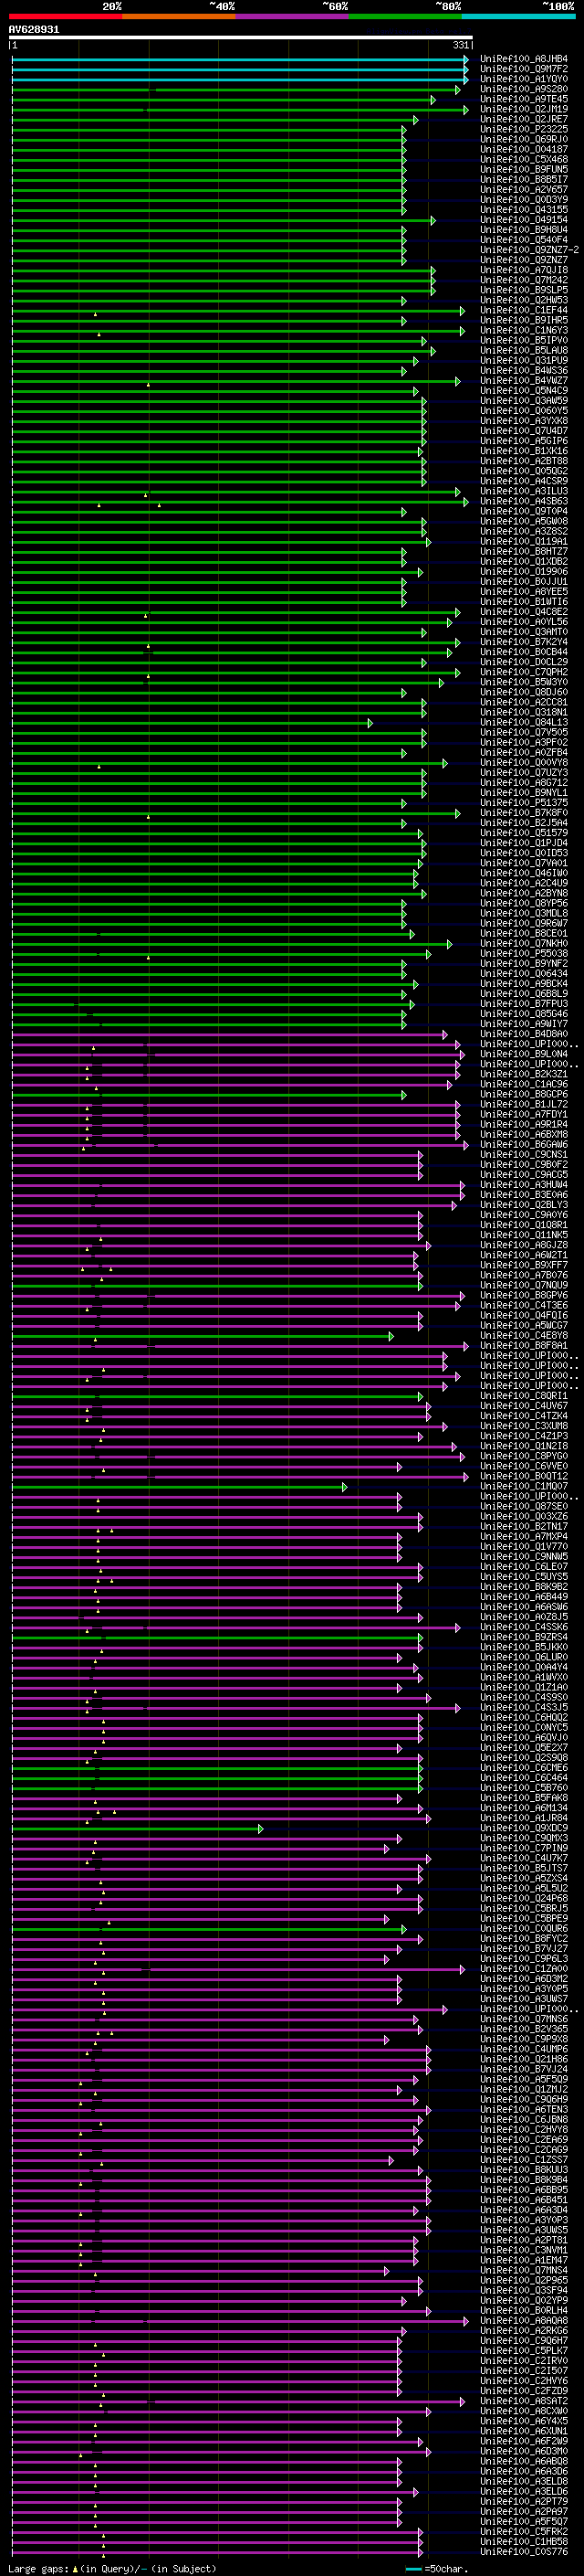Image resolution: width=584 pixels, height=2576 pixels.
Task: Select the UniRef100_A3HUW4 label
Action: pyautogui.click(x=523, y=1185)
